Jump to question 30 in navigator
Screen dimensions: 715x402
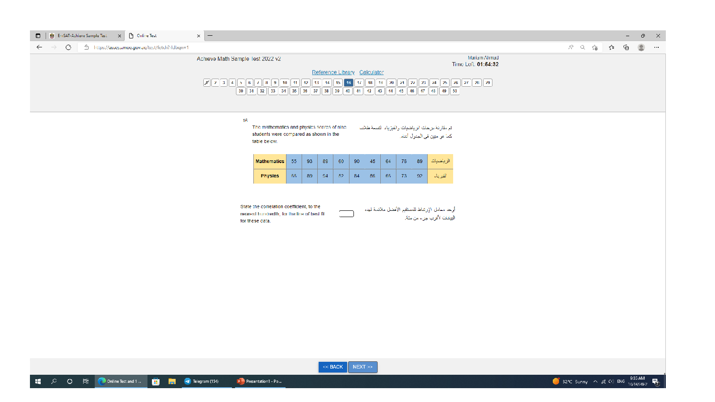[241, 91]
